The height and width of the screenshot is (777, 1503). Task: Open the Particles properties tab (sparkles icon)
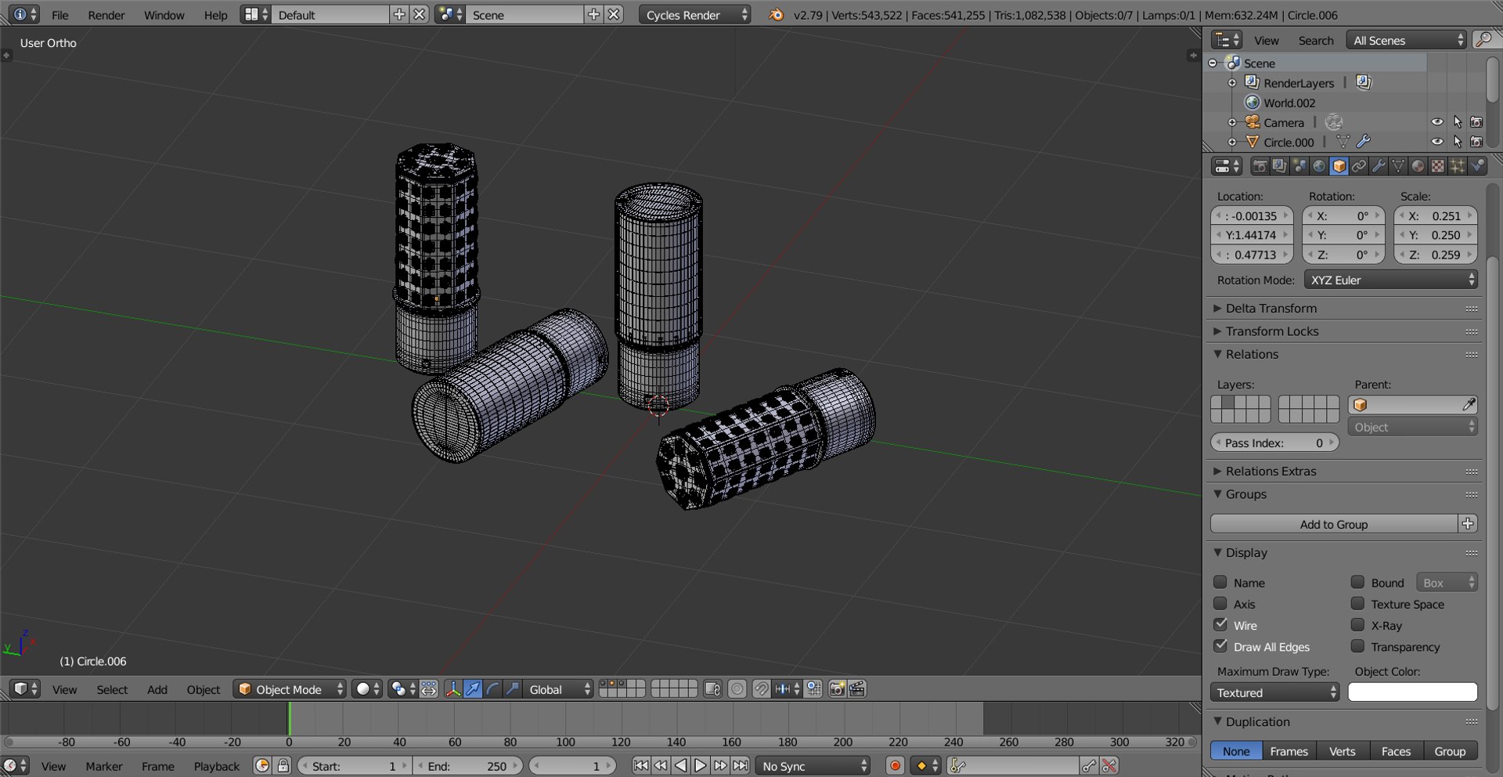tap(1458, 166)
